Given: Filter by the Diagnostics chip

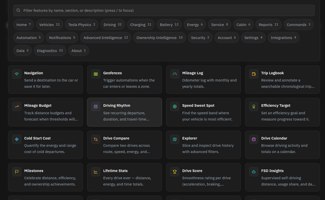Looking at the screenshot, I should point(50,50).
